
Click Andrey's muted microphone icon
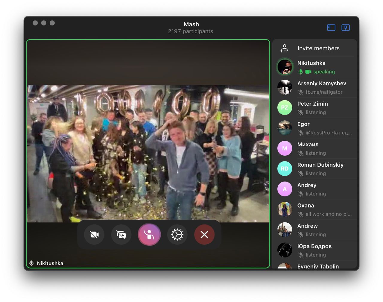301,194
